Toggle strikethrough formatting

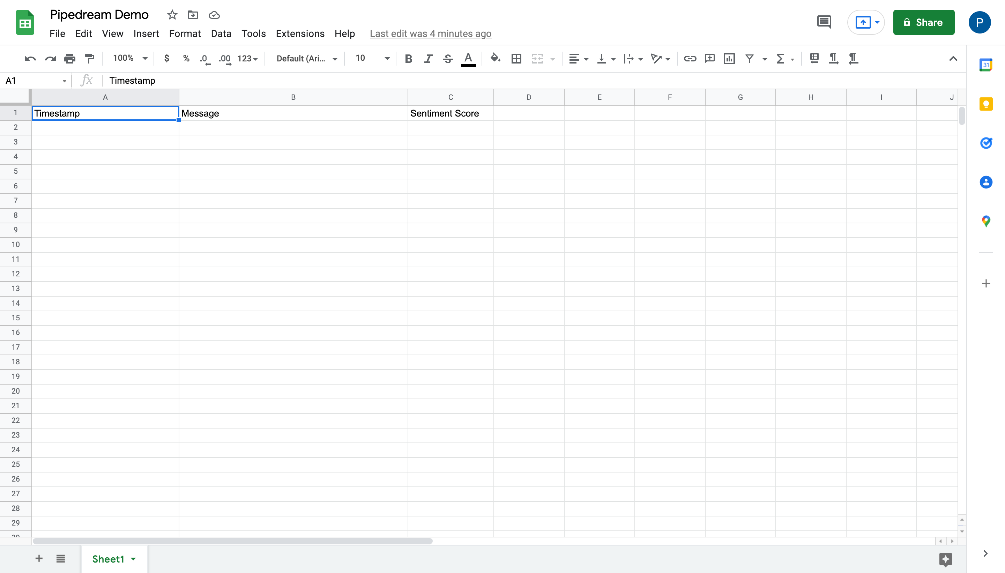pyautogui.click(x=448, y=59)
